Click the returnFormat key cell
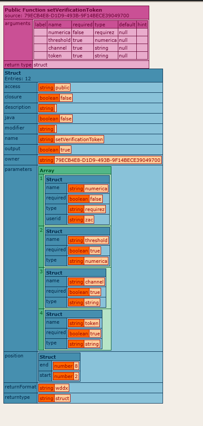 click(x=20, y=388)
